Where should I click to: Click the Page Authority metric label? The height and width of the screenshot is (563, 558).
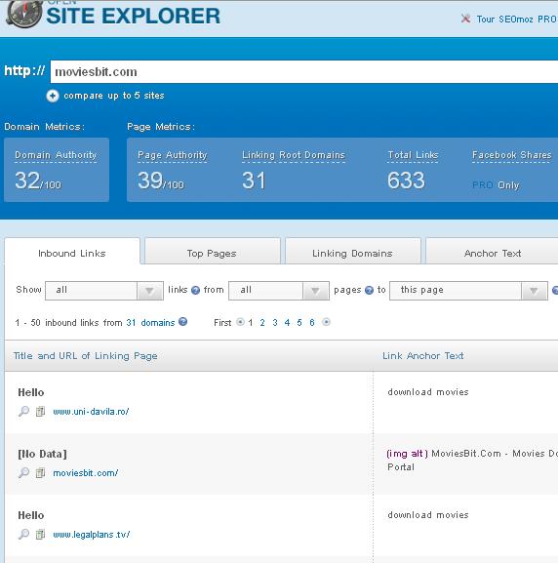[x=173, y=155]
